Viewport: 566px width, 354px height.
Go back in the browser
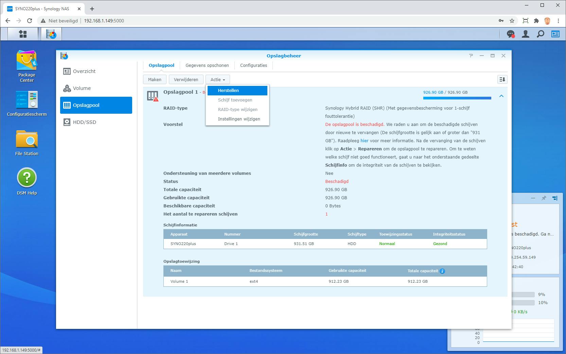[8, 21]
